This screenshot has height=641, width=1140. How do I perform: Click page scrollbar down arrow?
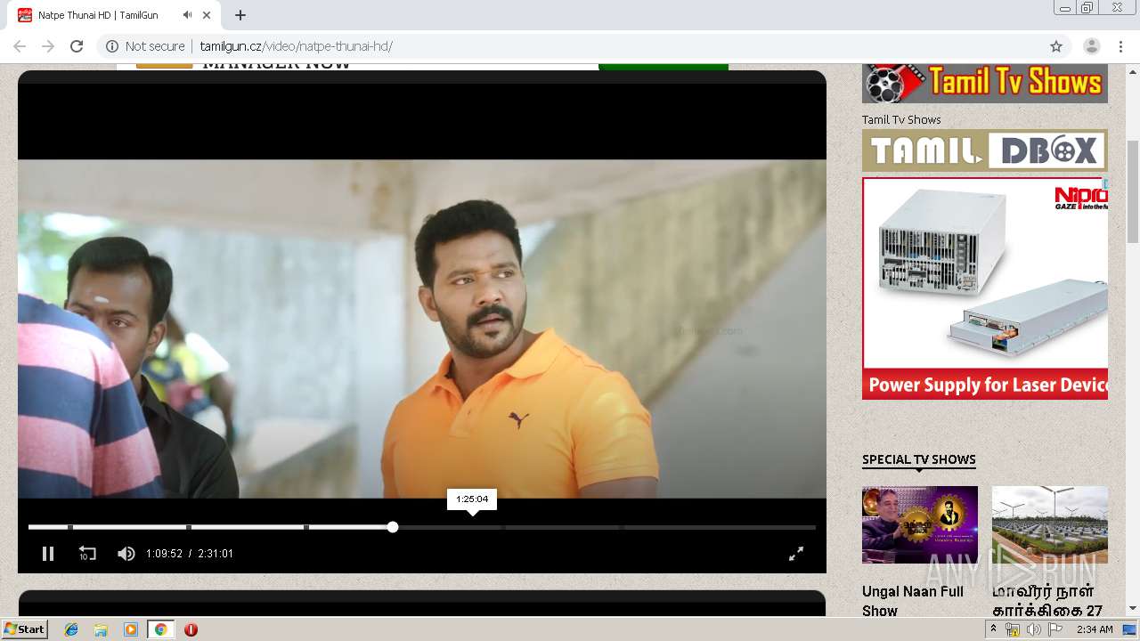1133,608
